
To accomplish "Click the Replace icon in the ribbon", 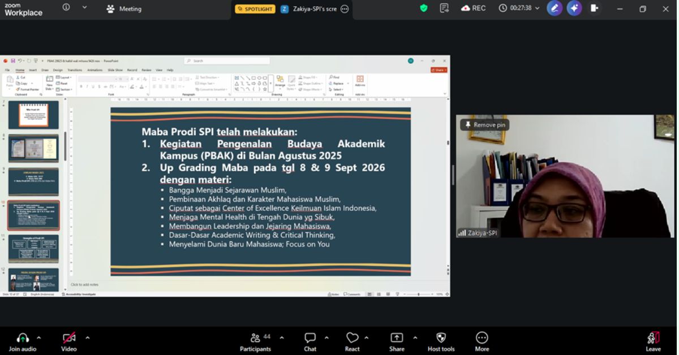I will (337, 83).
